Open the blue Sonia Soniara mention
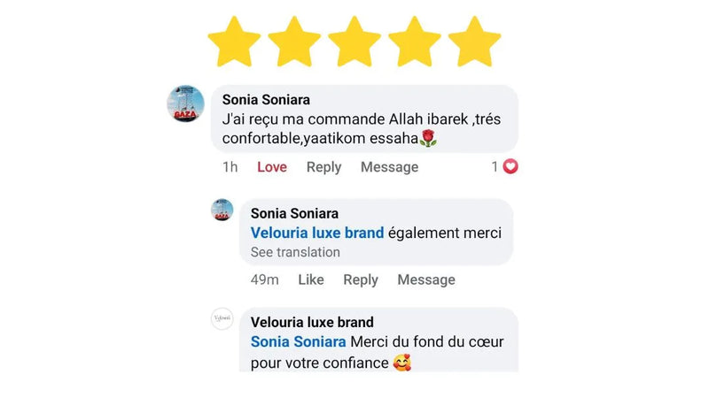The image size is (709, 413). (299, 341)
